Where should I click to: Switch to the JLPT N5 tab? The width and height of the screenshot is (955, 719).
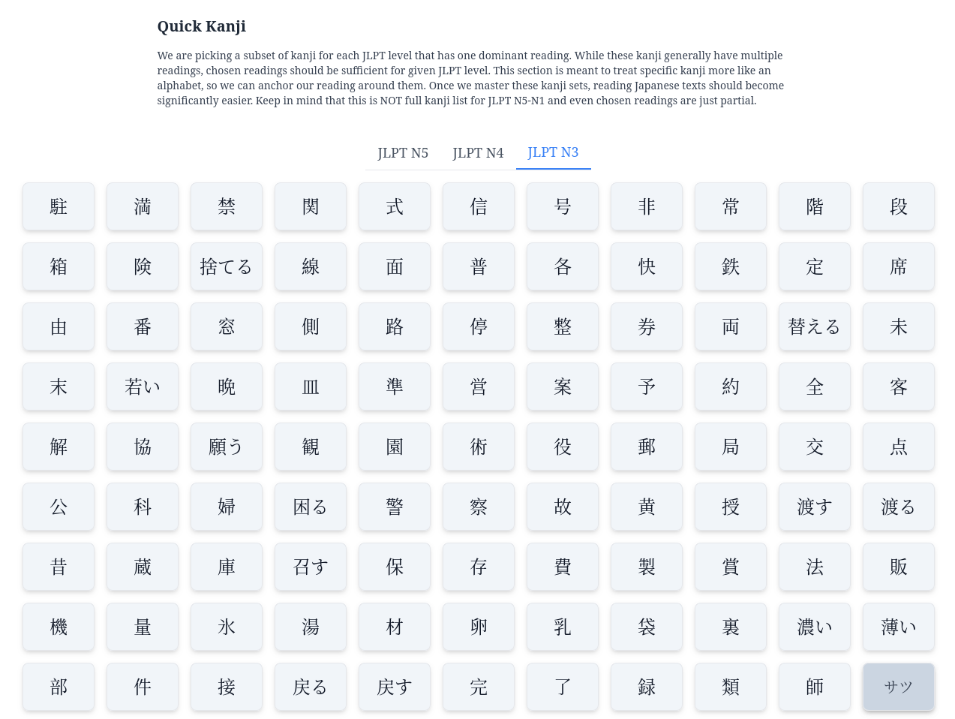(x=403, y=153)
